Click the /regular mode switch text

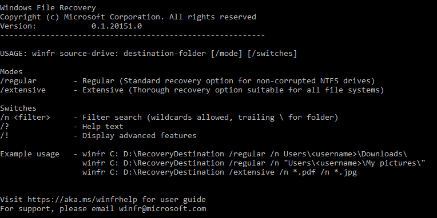18,81
